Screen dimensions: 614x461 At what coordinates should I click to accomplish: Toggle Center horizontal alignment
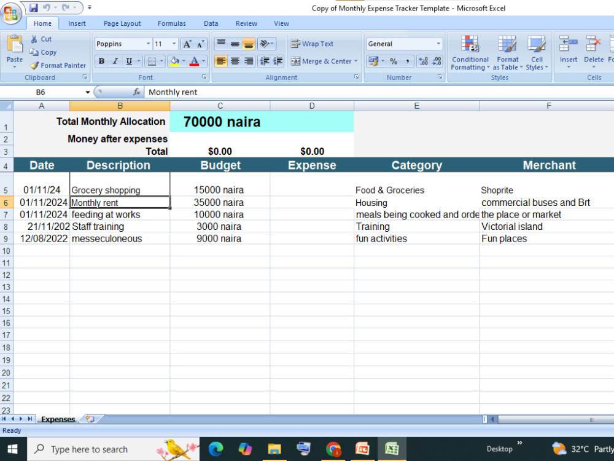pyautogui.click(x=235, y=61)
